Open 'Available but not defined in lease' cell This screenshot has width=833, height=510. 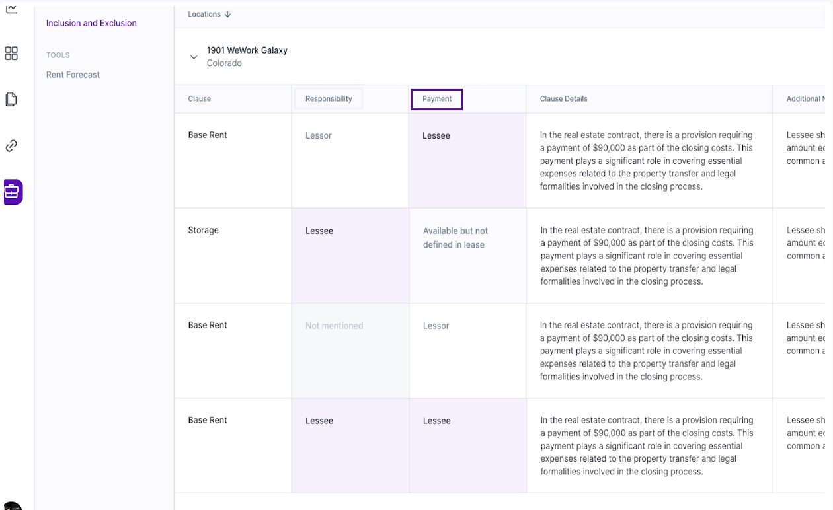point(455,238)
